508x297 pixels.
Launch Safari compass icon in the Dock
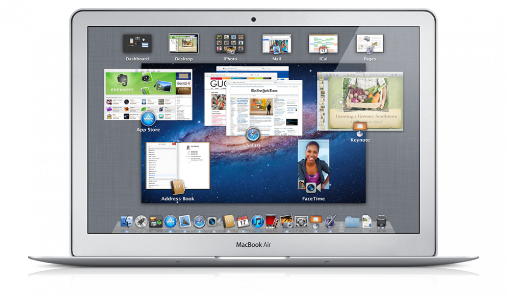[x=199, y=222]
